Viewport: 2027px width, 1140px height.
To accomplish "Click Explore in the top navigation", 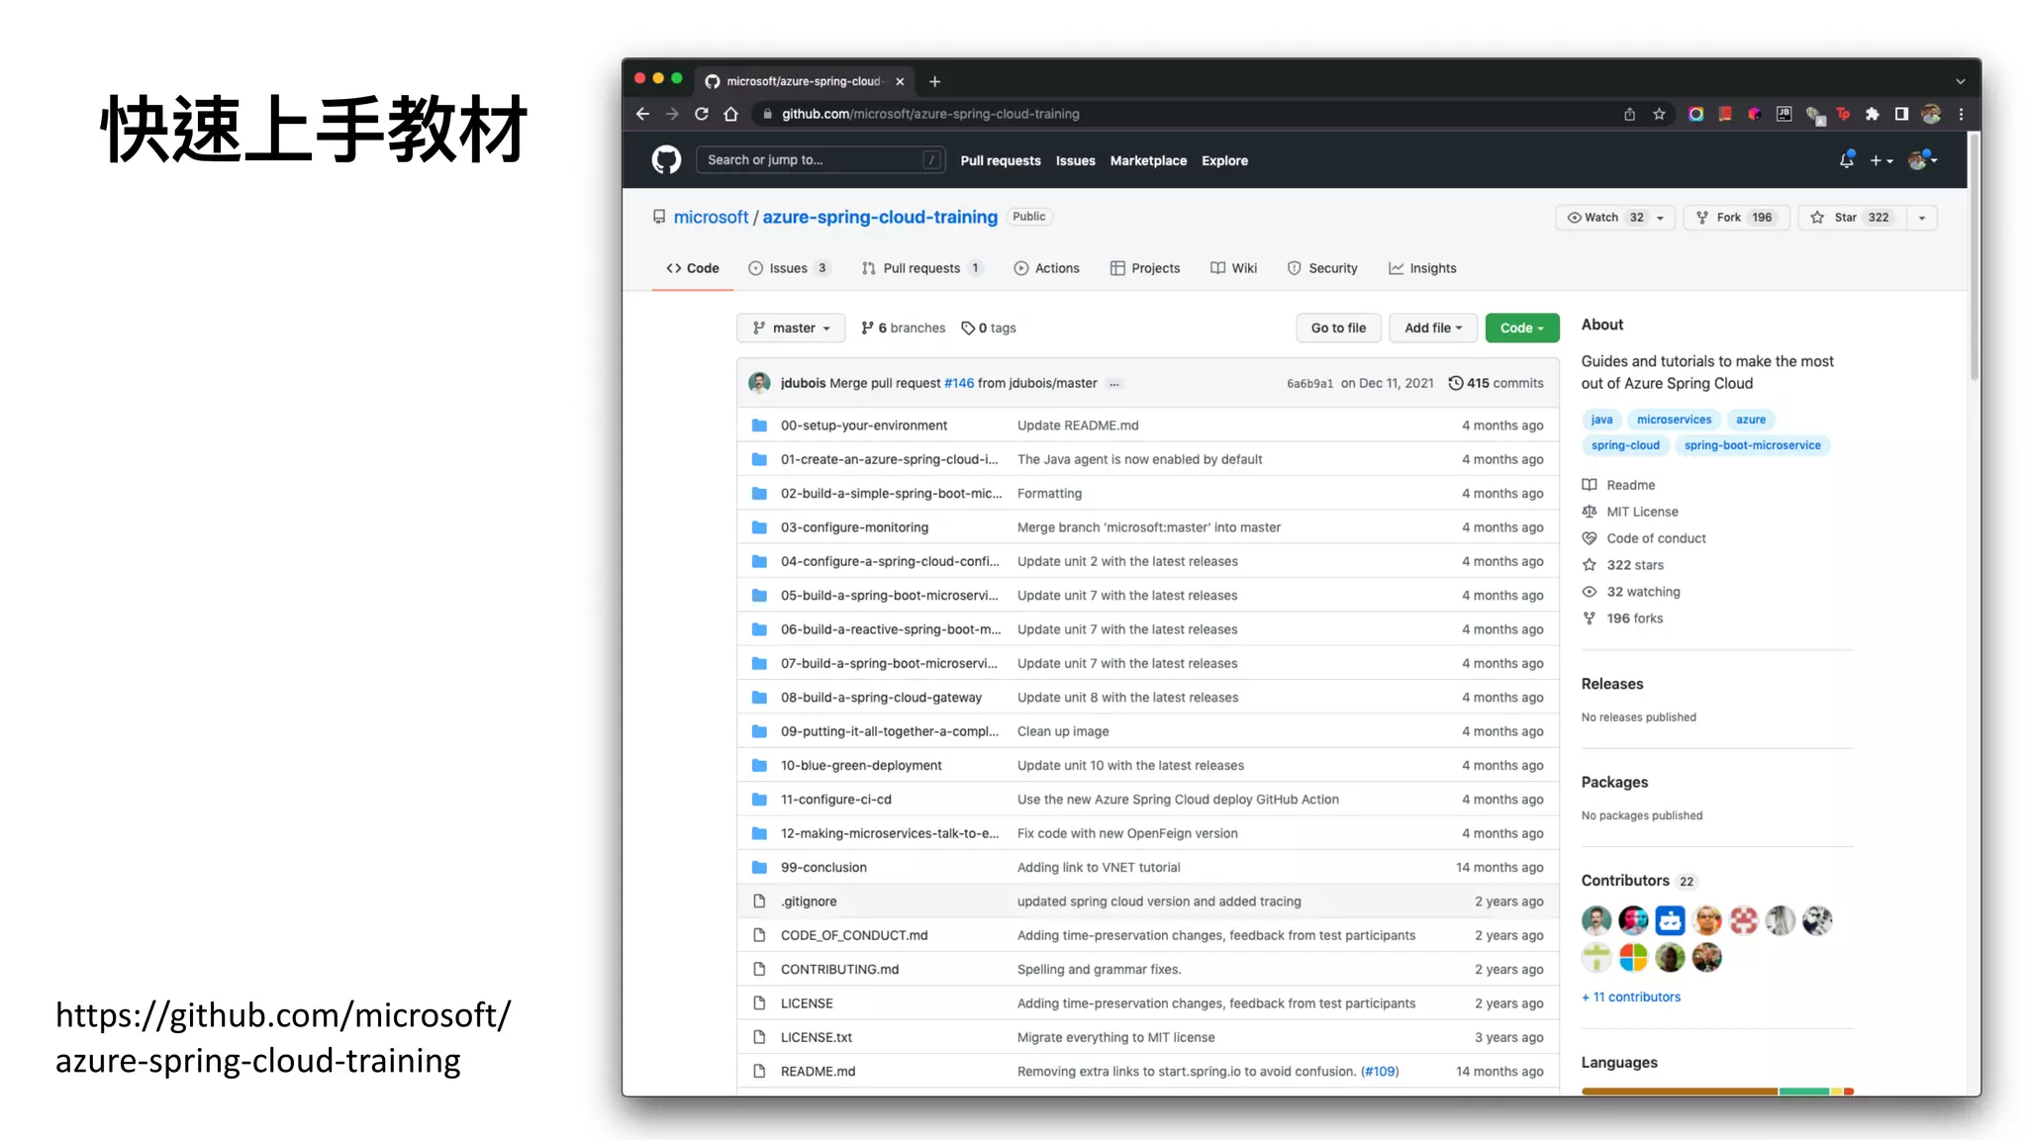I will click(1224, 160).
